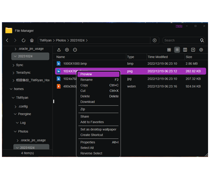
Task: Collapse the Peergine folder in the sidebar
Action: click(x=15, y=114)
